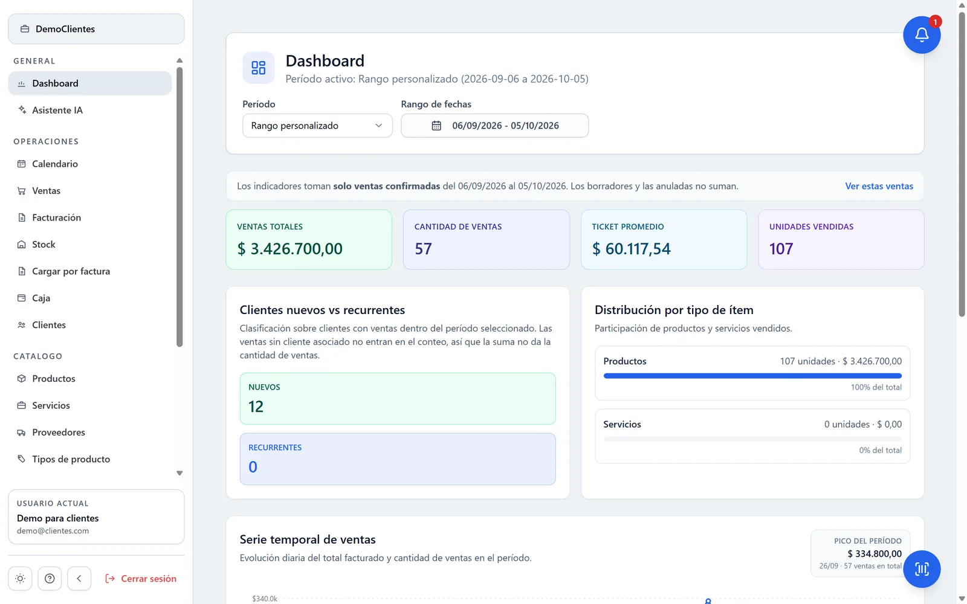Click the calendar icon in date range field
Image resolution: width=967 pixels, height=604 pixels.
[x=436, y=126]
